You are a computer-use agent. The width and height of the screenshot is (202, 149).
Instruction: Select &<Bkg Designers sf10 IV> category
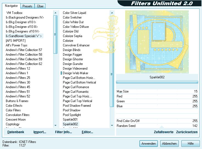[23, 31]
